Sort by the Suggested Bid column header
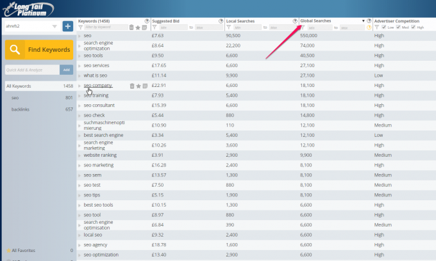The height and width of the screenshot is (261, 436). [x=165, y=21]
